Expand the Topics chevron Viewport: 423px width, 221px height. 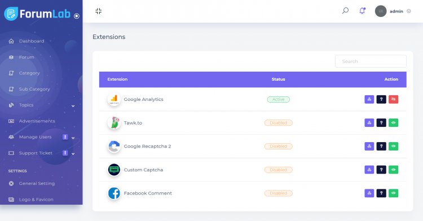coord(73,106)
